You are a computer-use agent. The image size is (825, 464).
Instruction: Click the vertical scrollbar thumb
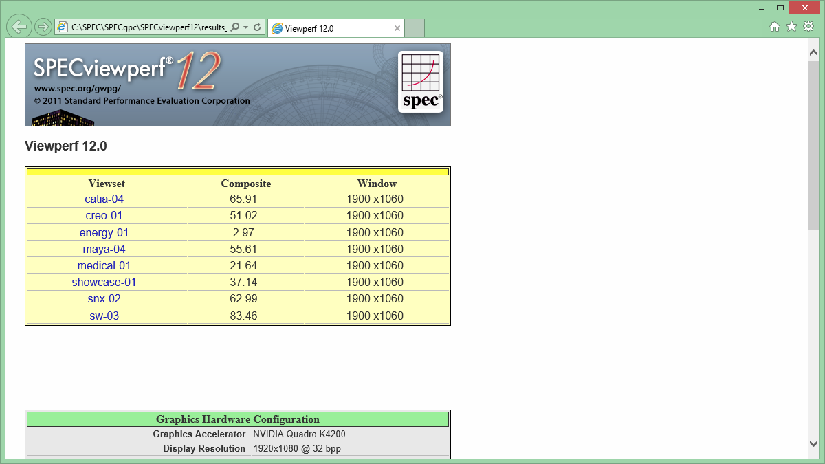click(x=813, y=144)
